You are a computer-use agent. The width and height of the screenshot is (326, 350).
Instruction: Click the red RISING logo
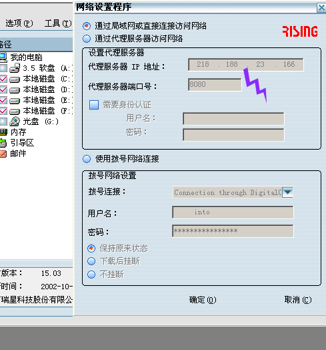(300, 31)
